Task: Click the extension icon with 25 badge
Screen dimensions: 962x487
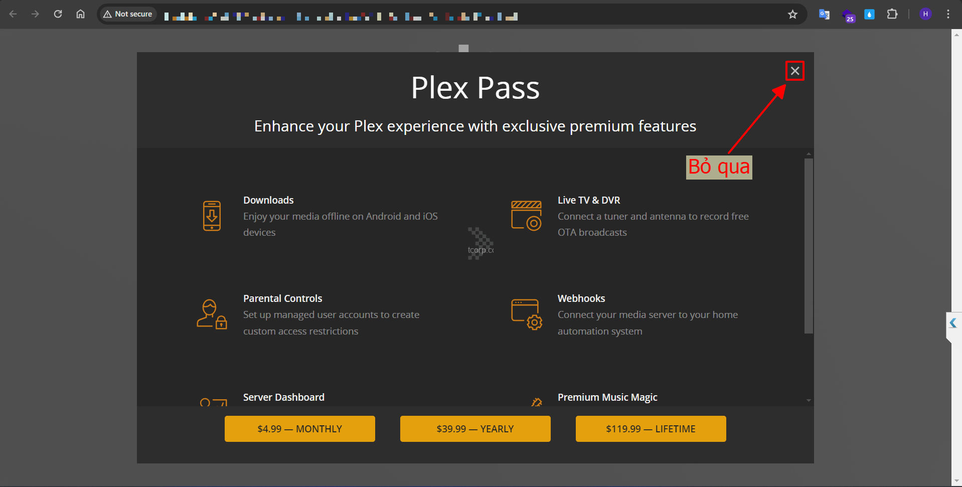Action: click(x=848, y=15)
